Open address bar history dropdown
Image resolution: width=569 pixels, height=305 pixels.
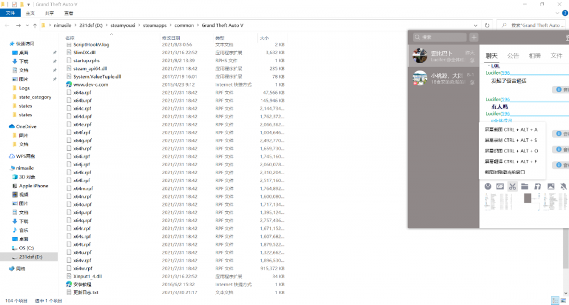475,26
